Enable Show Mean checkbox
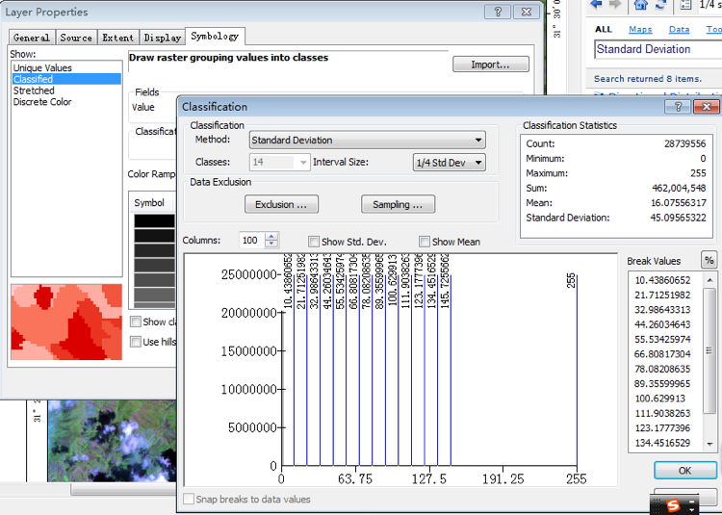Screen dimensions: 722x515 [425, 242]
